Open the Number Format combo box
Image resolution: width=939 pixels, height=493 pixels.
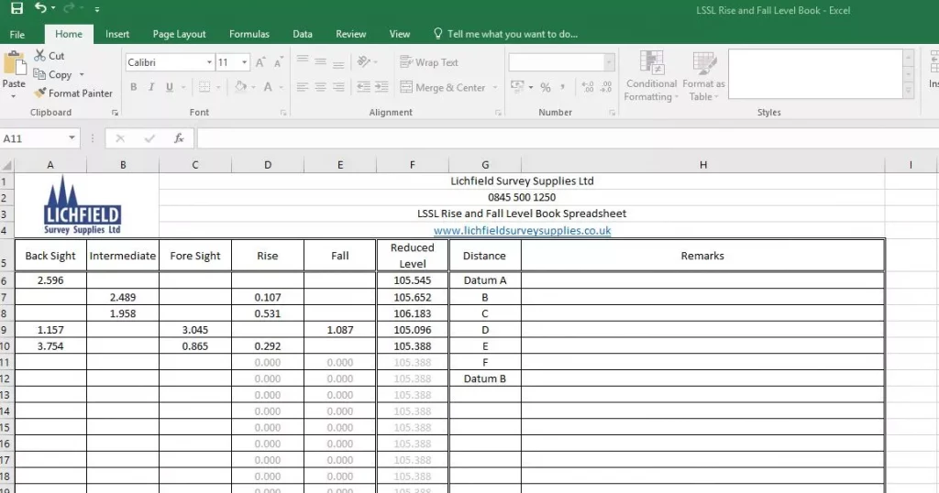tap(561, 62)
